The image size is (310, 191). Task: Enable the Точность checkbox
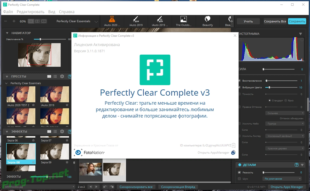coord(239,94)
